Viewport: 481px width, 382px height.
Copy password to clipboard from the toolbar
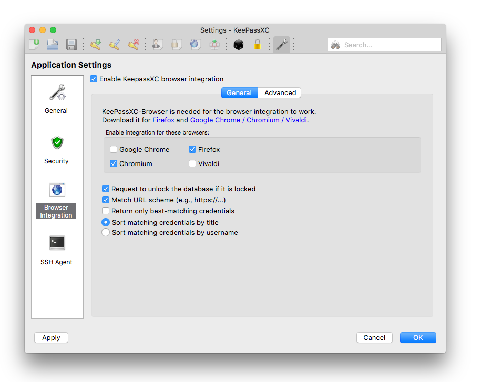177,45
